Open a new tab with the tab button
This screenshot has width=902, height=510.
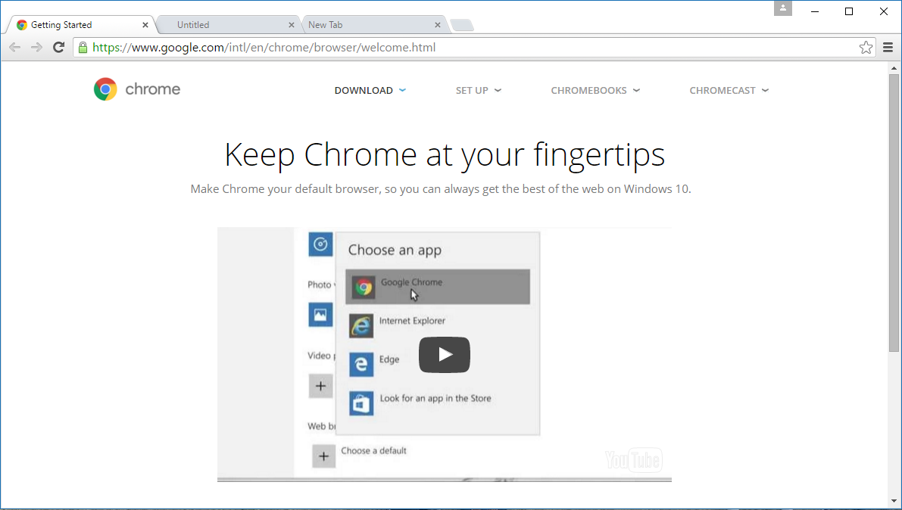[461, 25]
